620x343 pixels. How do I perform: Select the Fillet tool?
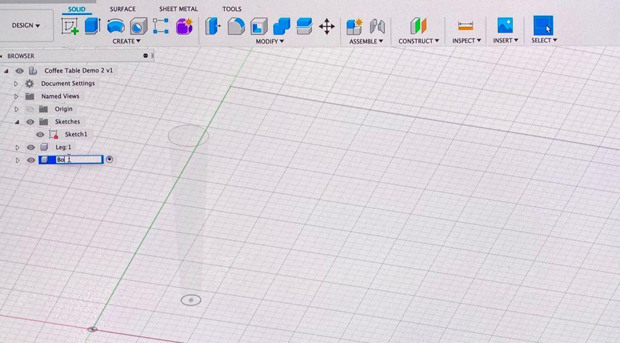click(236, 27)
